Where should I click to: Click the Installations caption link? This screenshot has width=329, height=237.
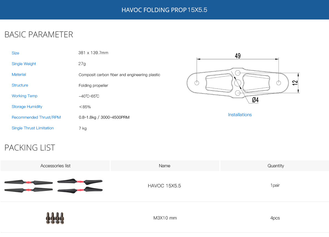240,115
